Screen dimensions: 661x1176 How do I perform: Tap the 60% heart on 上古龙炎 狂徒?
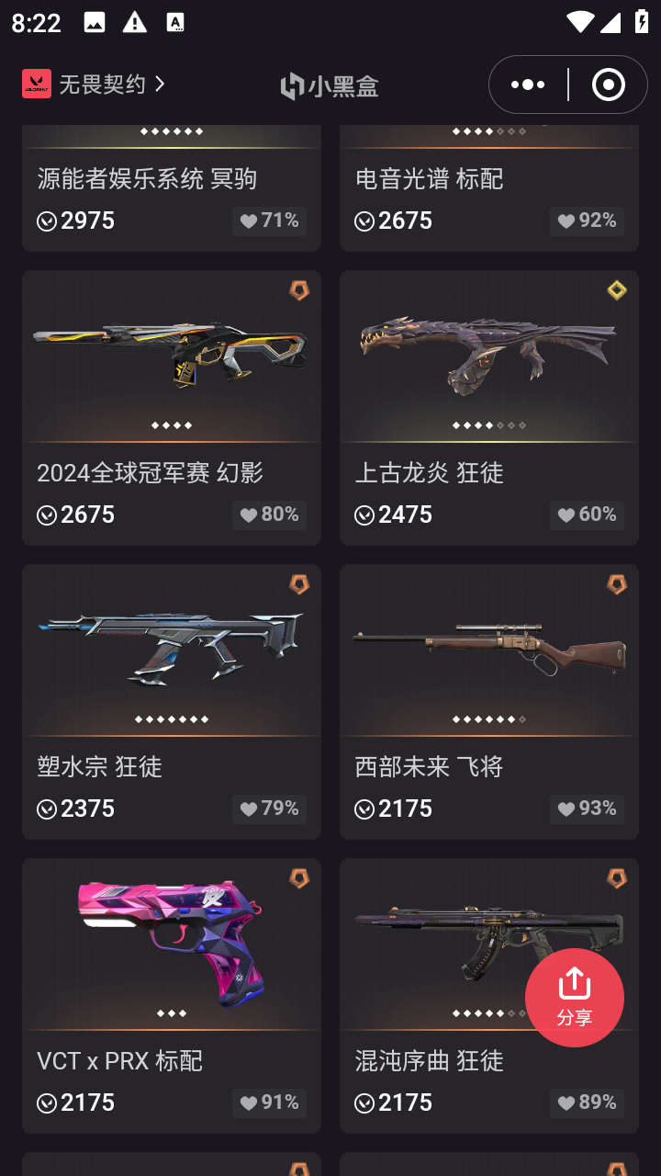(588, 514)
